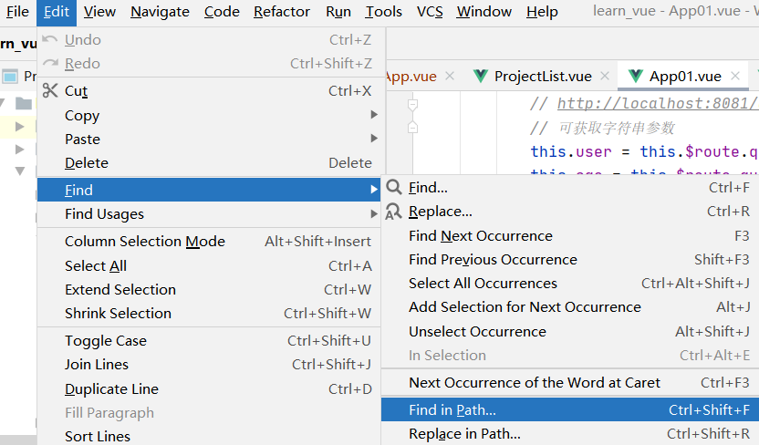Open the Navigate menu

coord(160,12)
